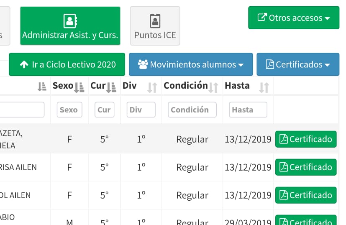This screenshot has height=225, width=346.
Task: Focus the Cur filter input
Action: (x=104, y=110)
